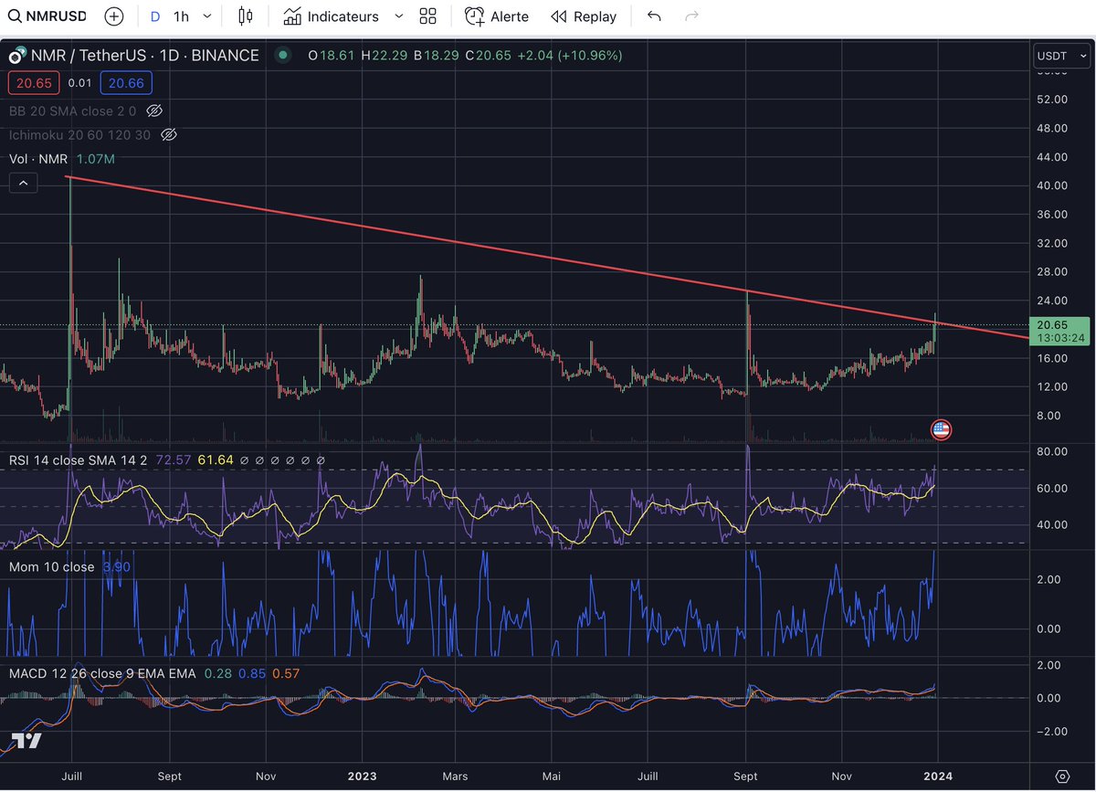Select the BB 20 SMA close legend
The height and width of the screenshot is (792, 1096).
click(73, 111)
